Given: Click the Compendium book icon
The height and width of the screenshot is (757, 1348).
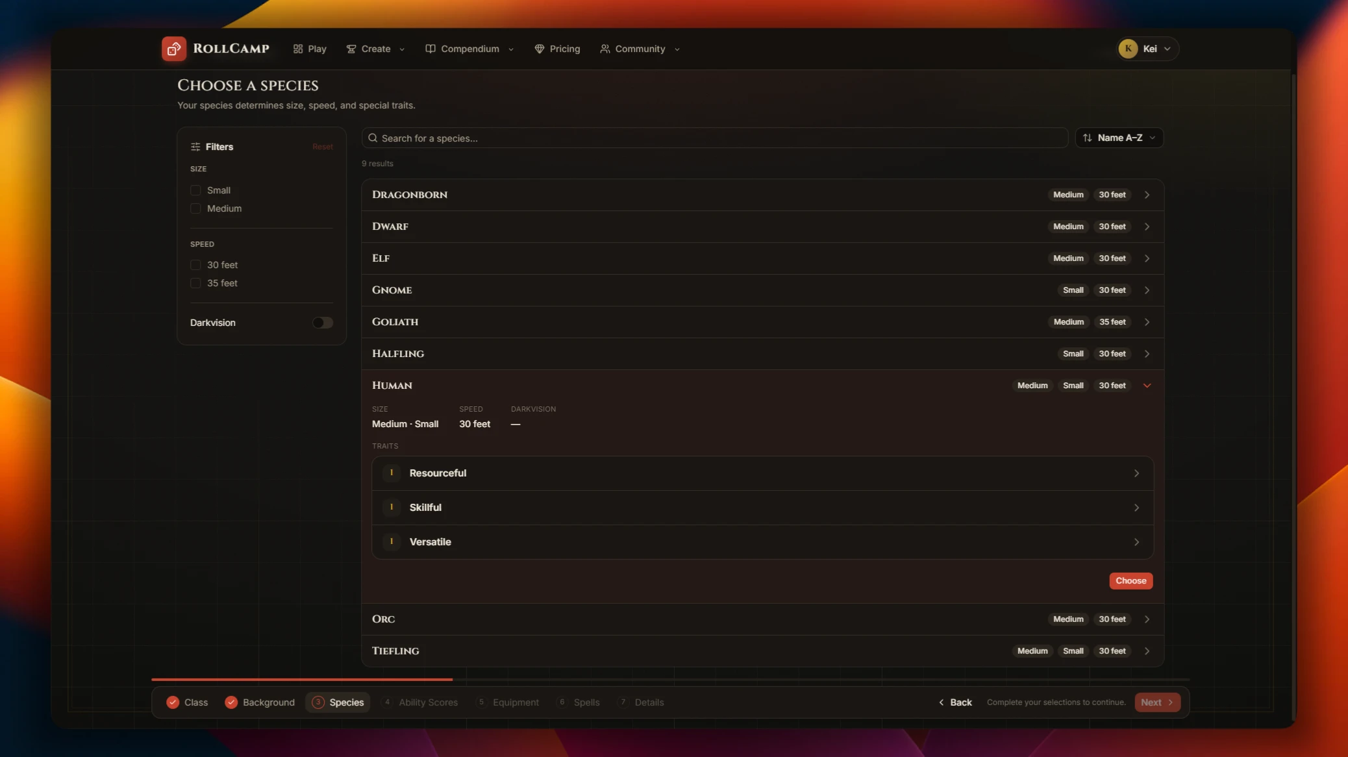Looking at the screenshot, I should pyautogui.click(x=431, y=49).
